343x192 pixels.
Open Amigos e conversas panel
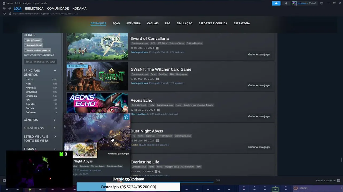(x=326, y=181)
